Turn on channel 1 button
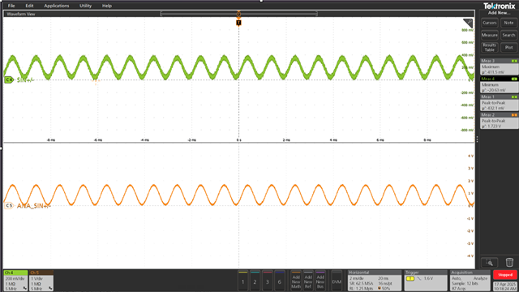The height and width of the screenshot is (292, 519). point(242,281)
